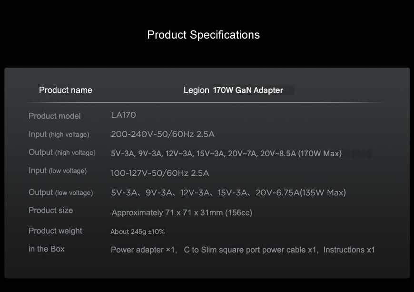Click the 100-127V~50/60Hz 2.5A value

(160, 173)
